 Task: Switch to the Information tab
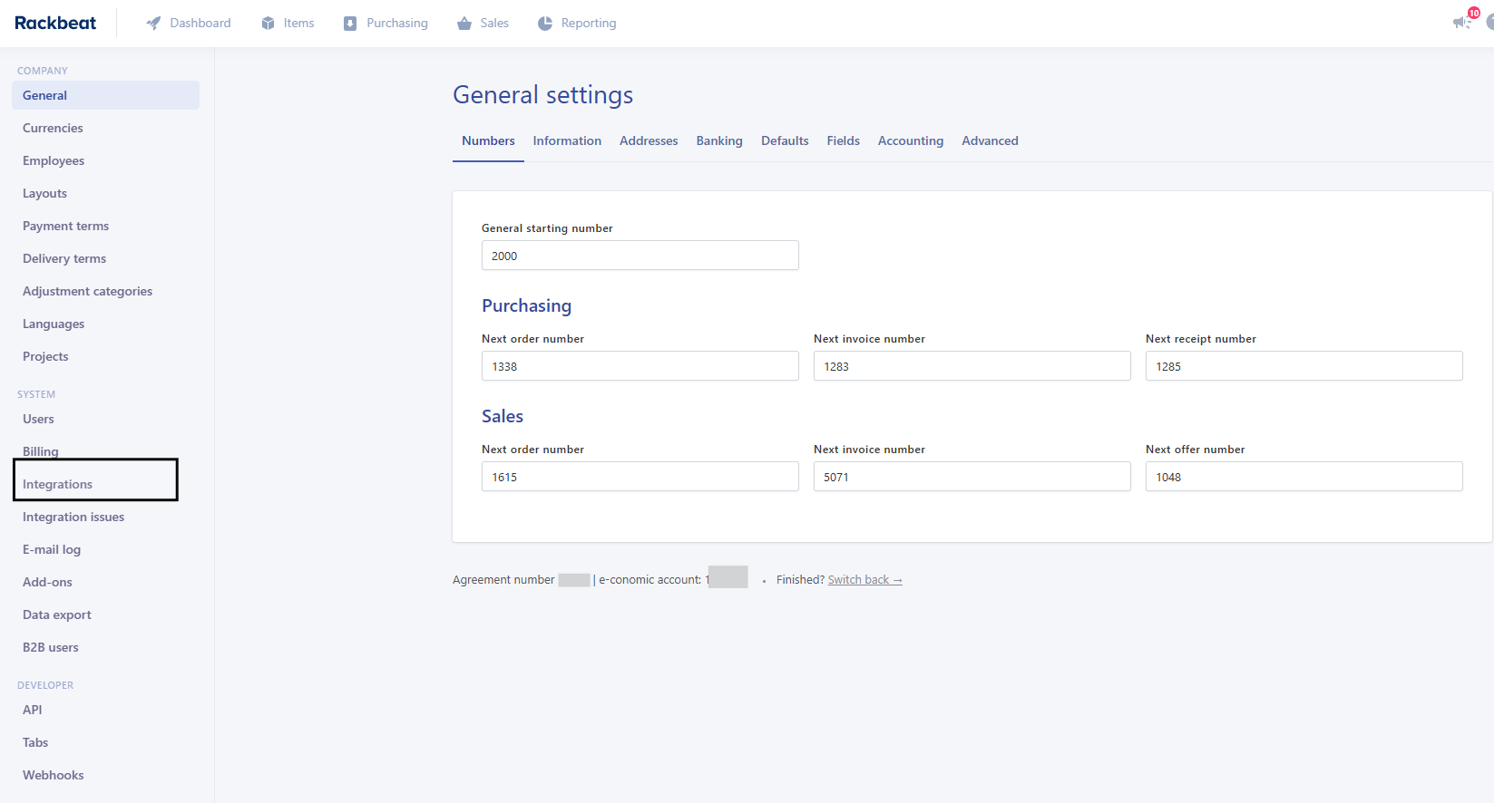click(x=567, y=140)
